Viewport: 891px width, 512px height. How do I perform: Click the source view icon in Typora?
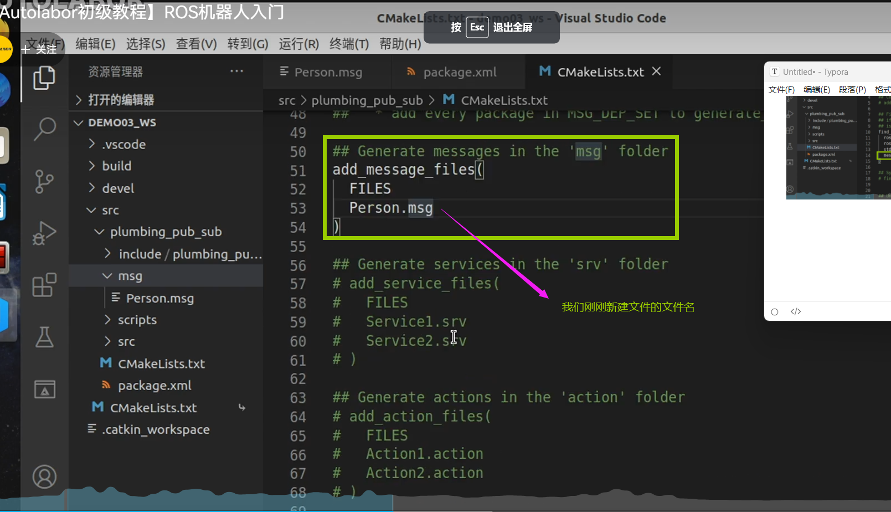(x=796, y=311)
